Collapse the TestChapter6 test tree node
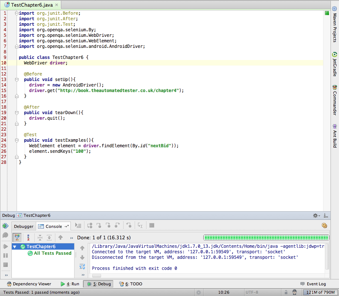The image size is (339, 296). pos(15,247)
